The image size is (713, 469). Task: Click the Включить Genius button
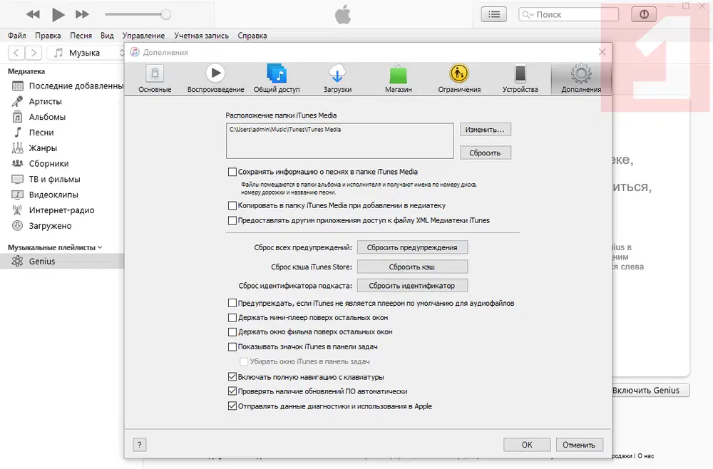[650, 391]
